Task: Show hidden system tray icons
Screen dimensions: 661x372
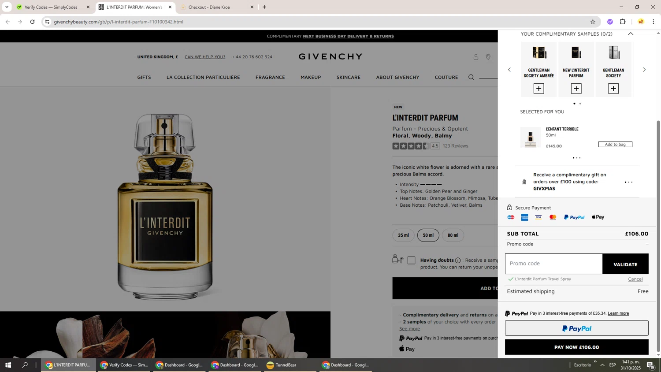Action: coord(602,365)
